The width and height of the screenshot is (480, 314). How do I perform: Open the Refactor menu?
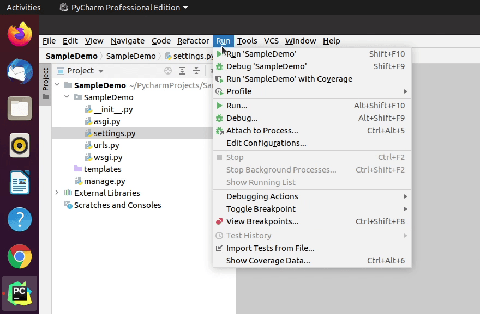pyautogui.click(x=193, y=41)
